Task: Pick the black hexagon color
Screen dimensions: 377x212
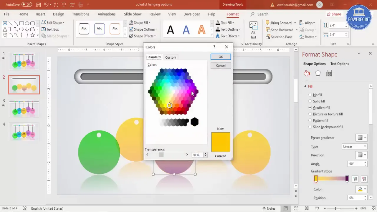Action: point(194,122)
